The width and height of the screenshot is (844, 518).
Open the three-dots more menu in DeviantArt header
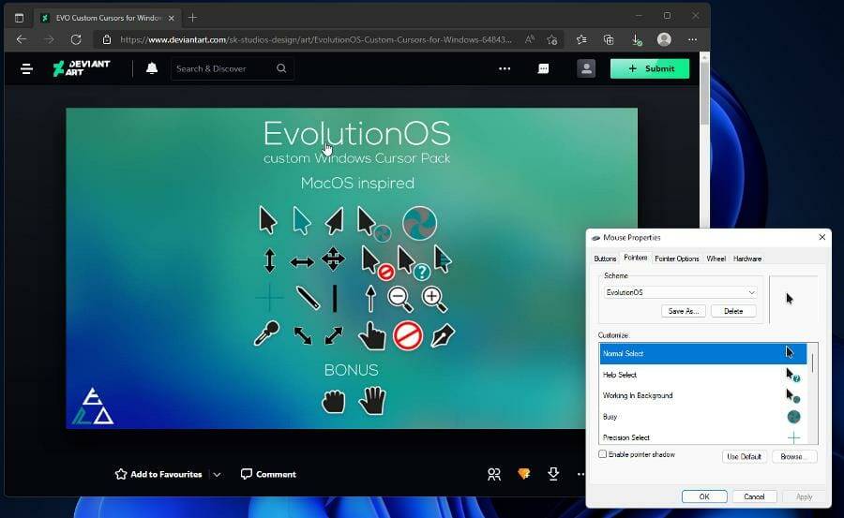505,68
